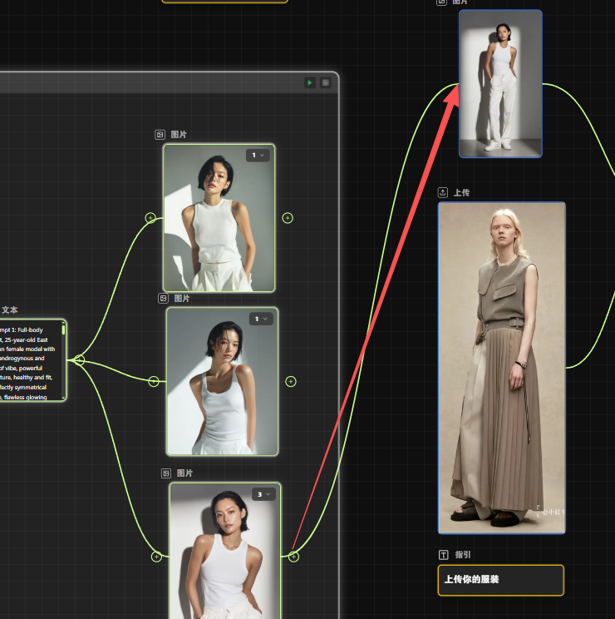Click the gray square icon beside run button

point(326,82)
